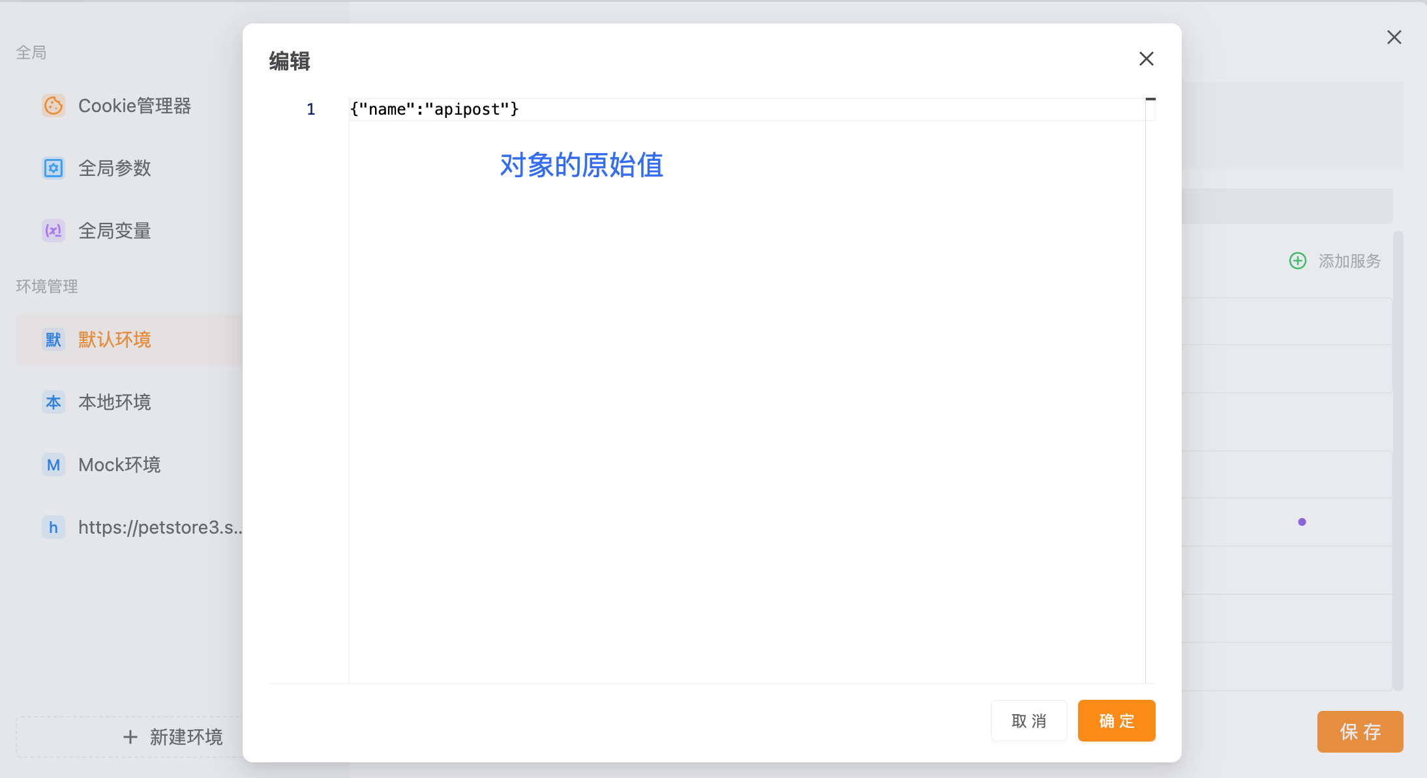This screenshot has width=1427, height=778.
Task: Click 确定 to confirm the edit
Action: click(1117, 721)
